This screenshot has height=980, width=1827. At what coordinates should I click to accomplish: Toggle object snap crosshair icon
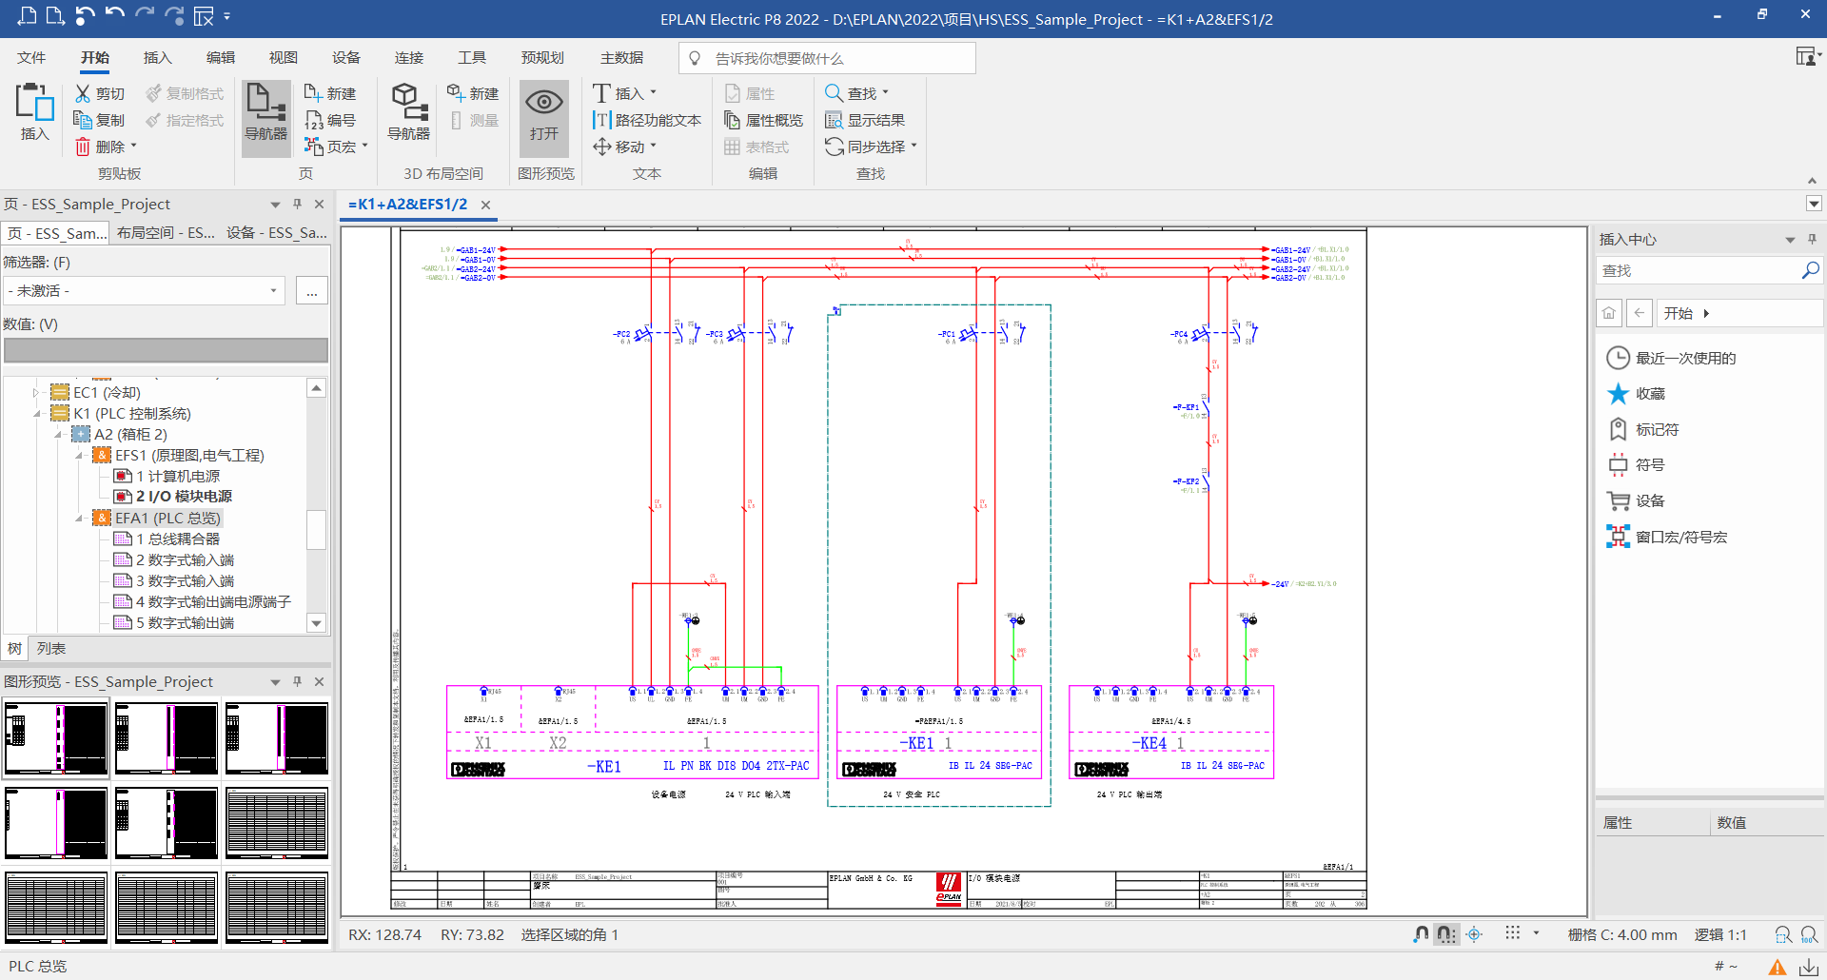[x=1474, y=934]
